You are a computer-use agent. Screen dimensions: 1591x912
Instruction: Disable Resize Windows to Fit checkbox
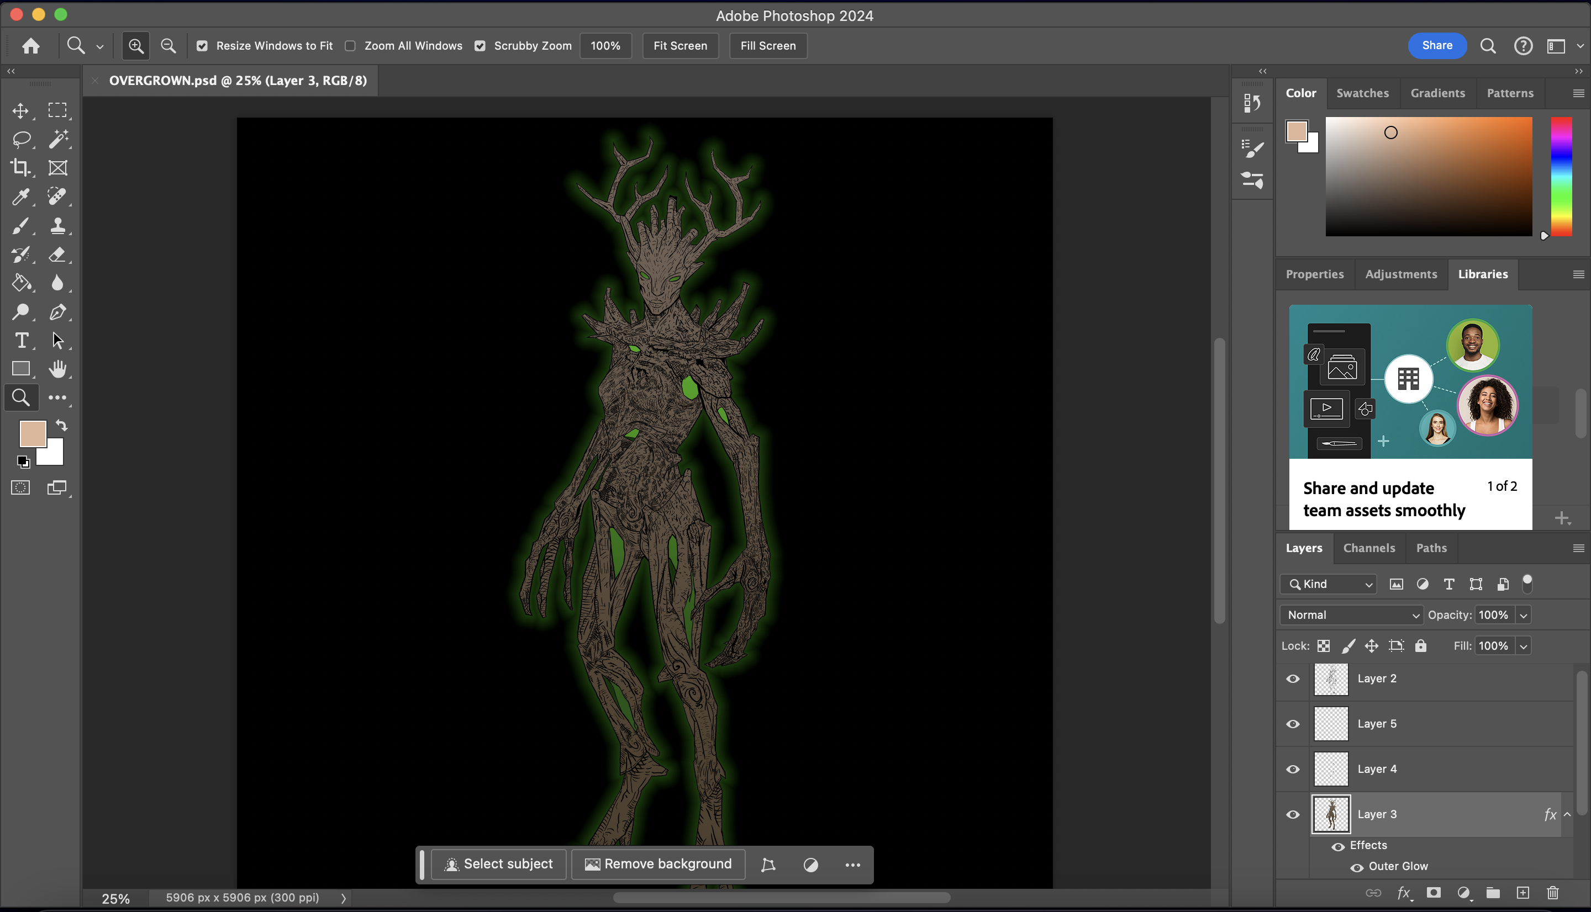(x=202, y=46)
